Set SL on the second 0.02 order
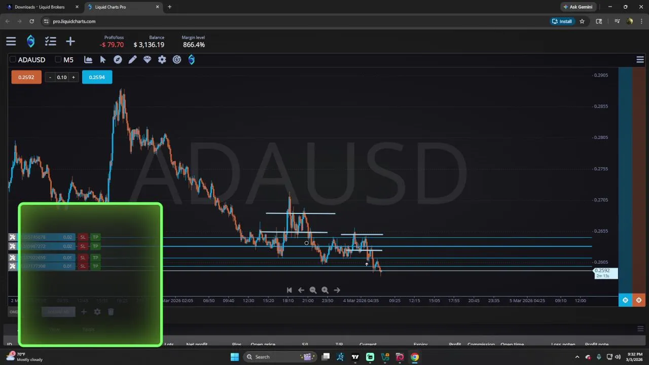 83,246
